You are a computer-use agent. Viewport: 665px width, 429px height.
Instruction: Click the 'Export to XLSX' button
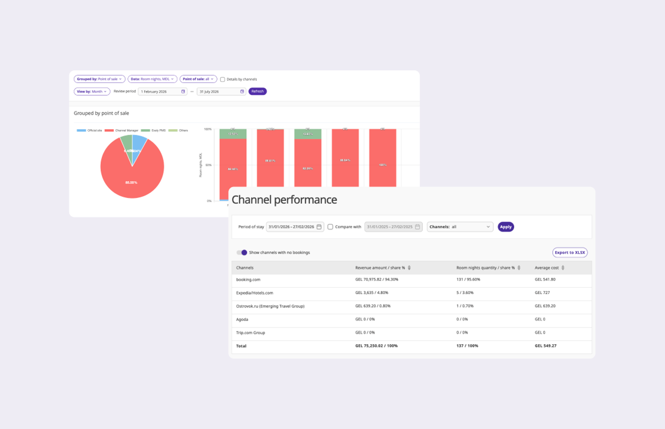click(x=570, y=252)
